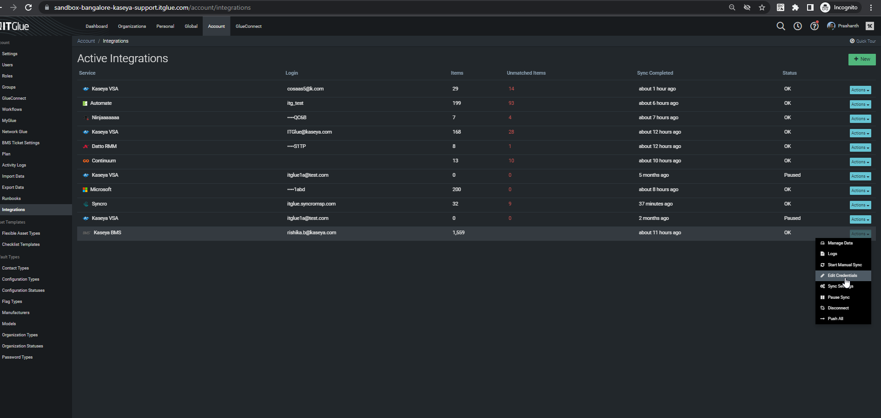Open Runbooks sidebar link
Screen dimensions: 881x418
(x=11, y=199)
